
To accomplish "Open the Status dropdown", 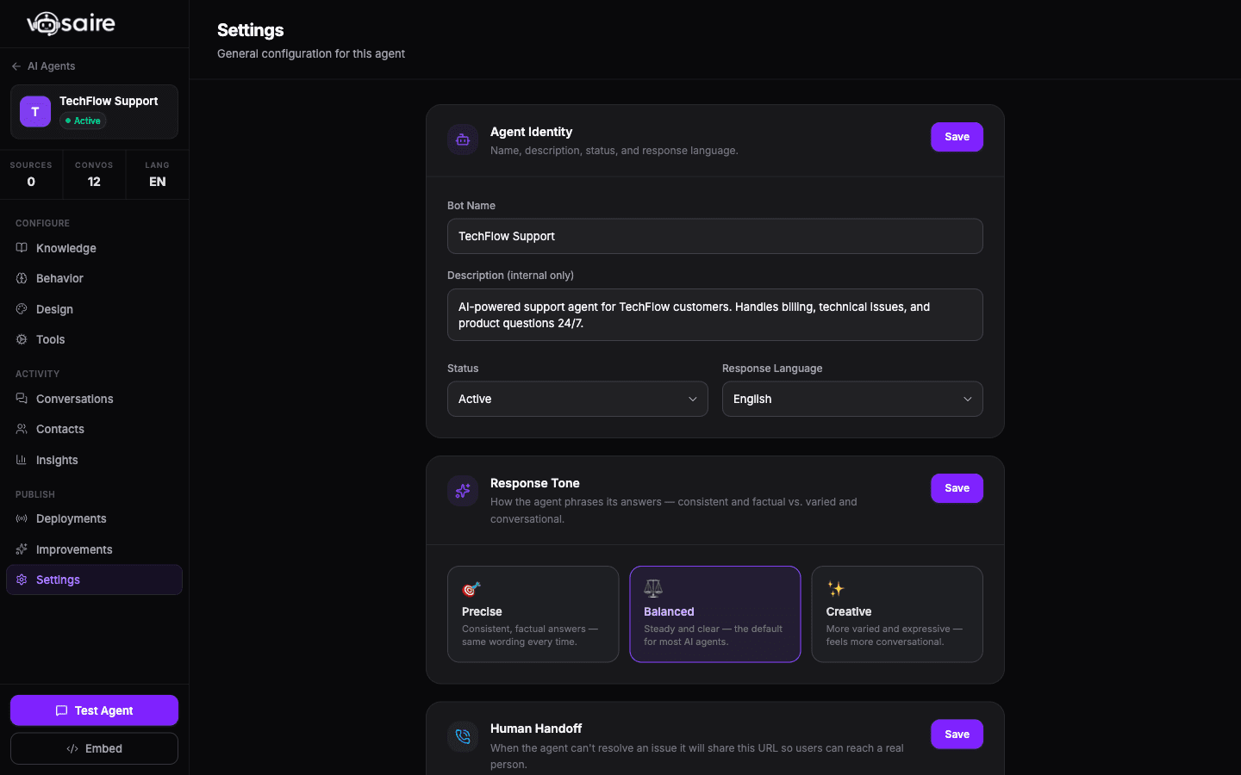I will (577, 399).
